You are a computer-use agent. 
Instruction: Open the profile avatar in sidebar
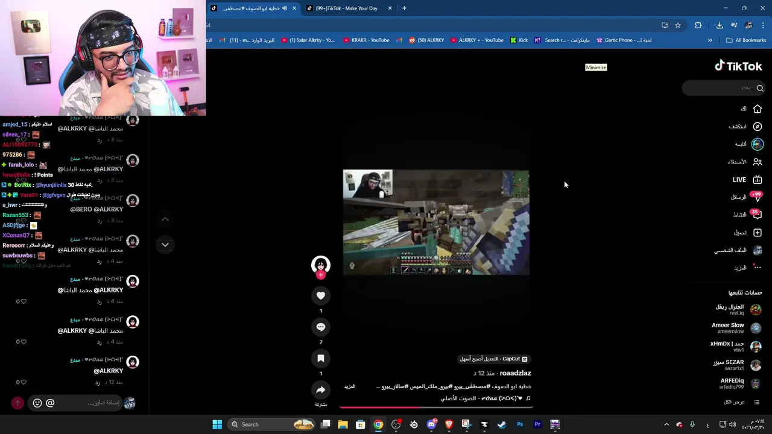coord(758,250)
